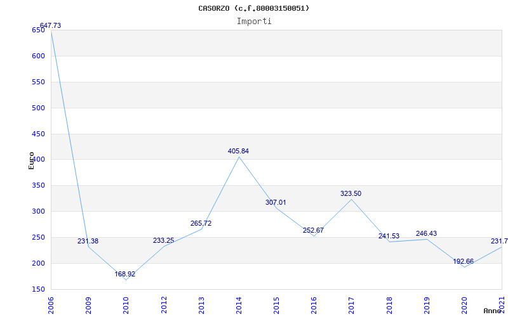Click the 241.53 data label
508x317 pixels.
[389, 236]
